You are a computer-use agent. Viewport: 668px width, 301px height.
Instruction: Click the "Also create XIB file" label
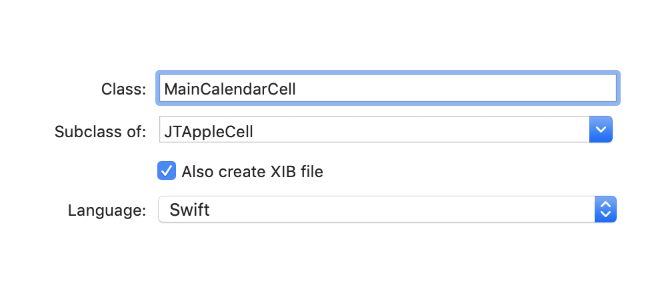[252, 172]
